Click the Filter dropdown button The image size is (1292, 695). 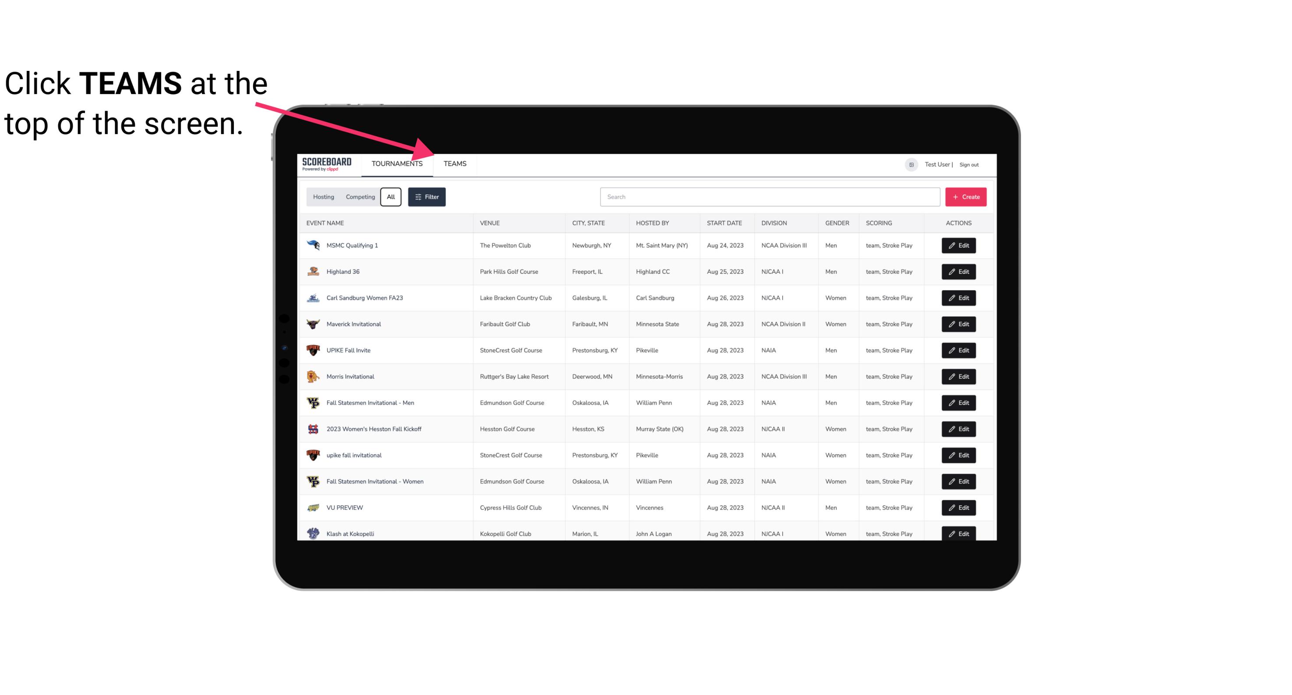427,197
